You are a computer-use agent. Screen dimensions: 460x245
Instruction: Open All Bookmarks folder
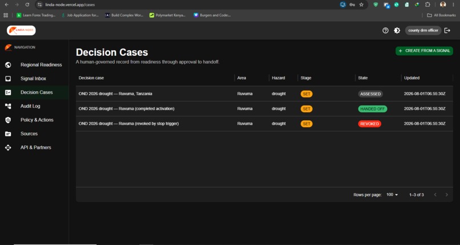tap(441, 15)
